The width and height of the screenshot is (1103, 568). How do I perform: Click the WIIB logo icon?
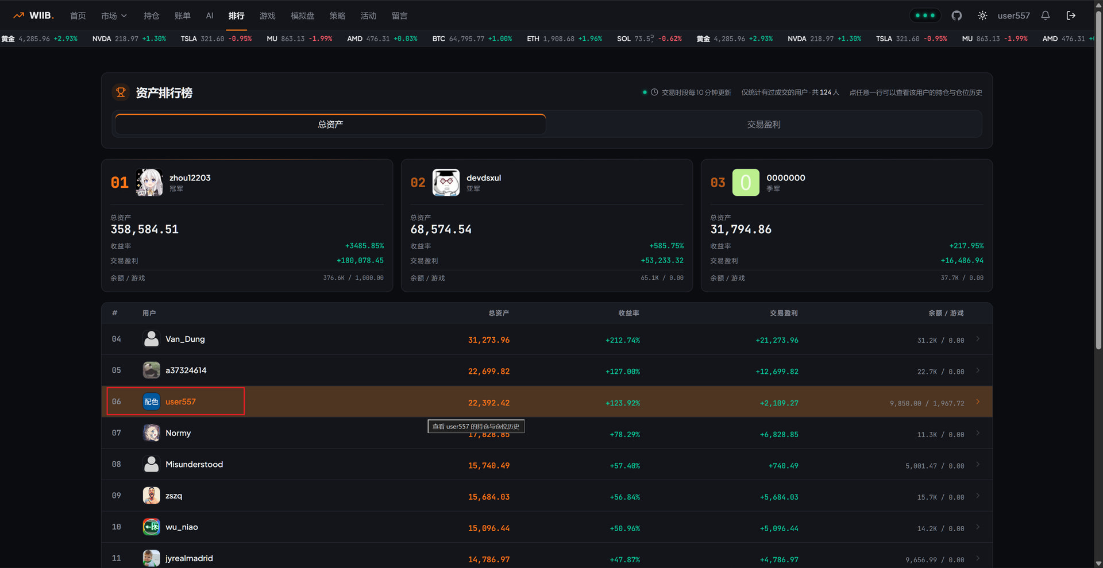[x=19, y=16]
